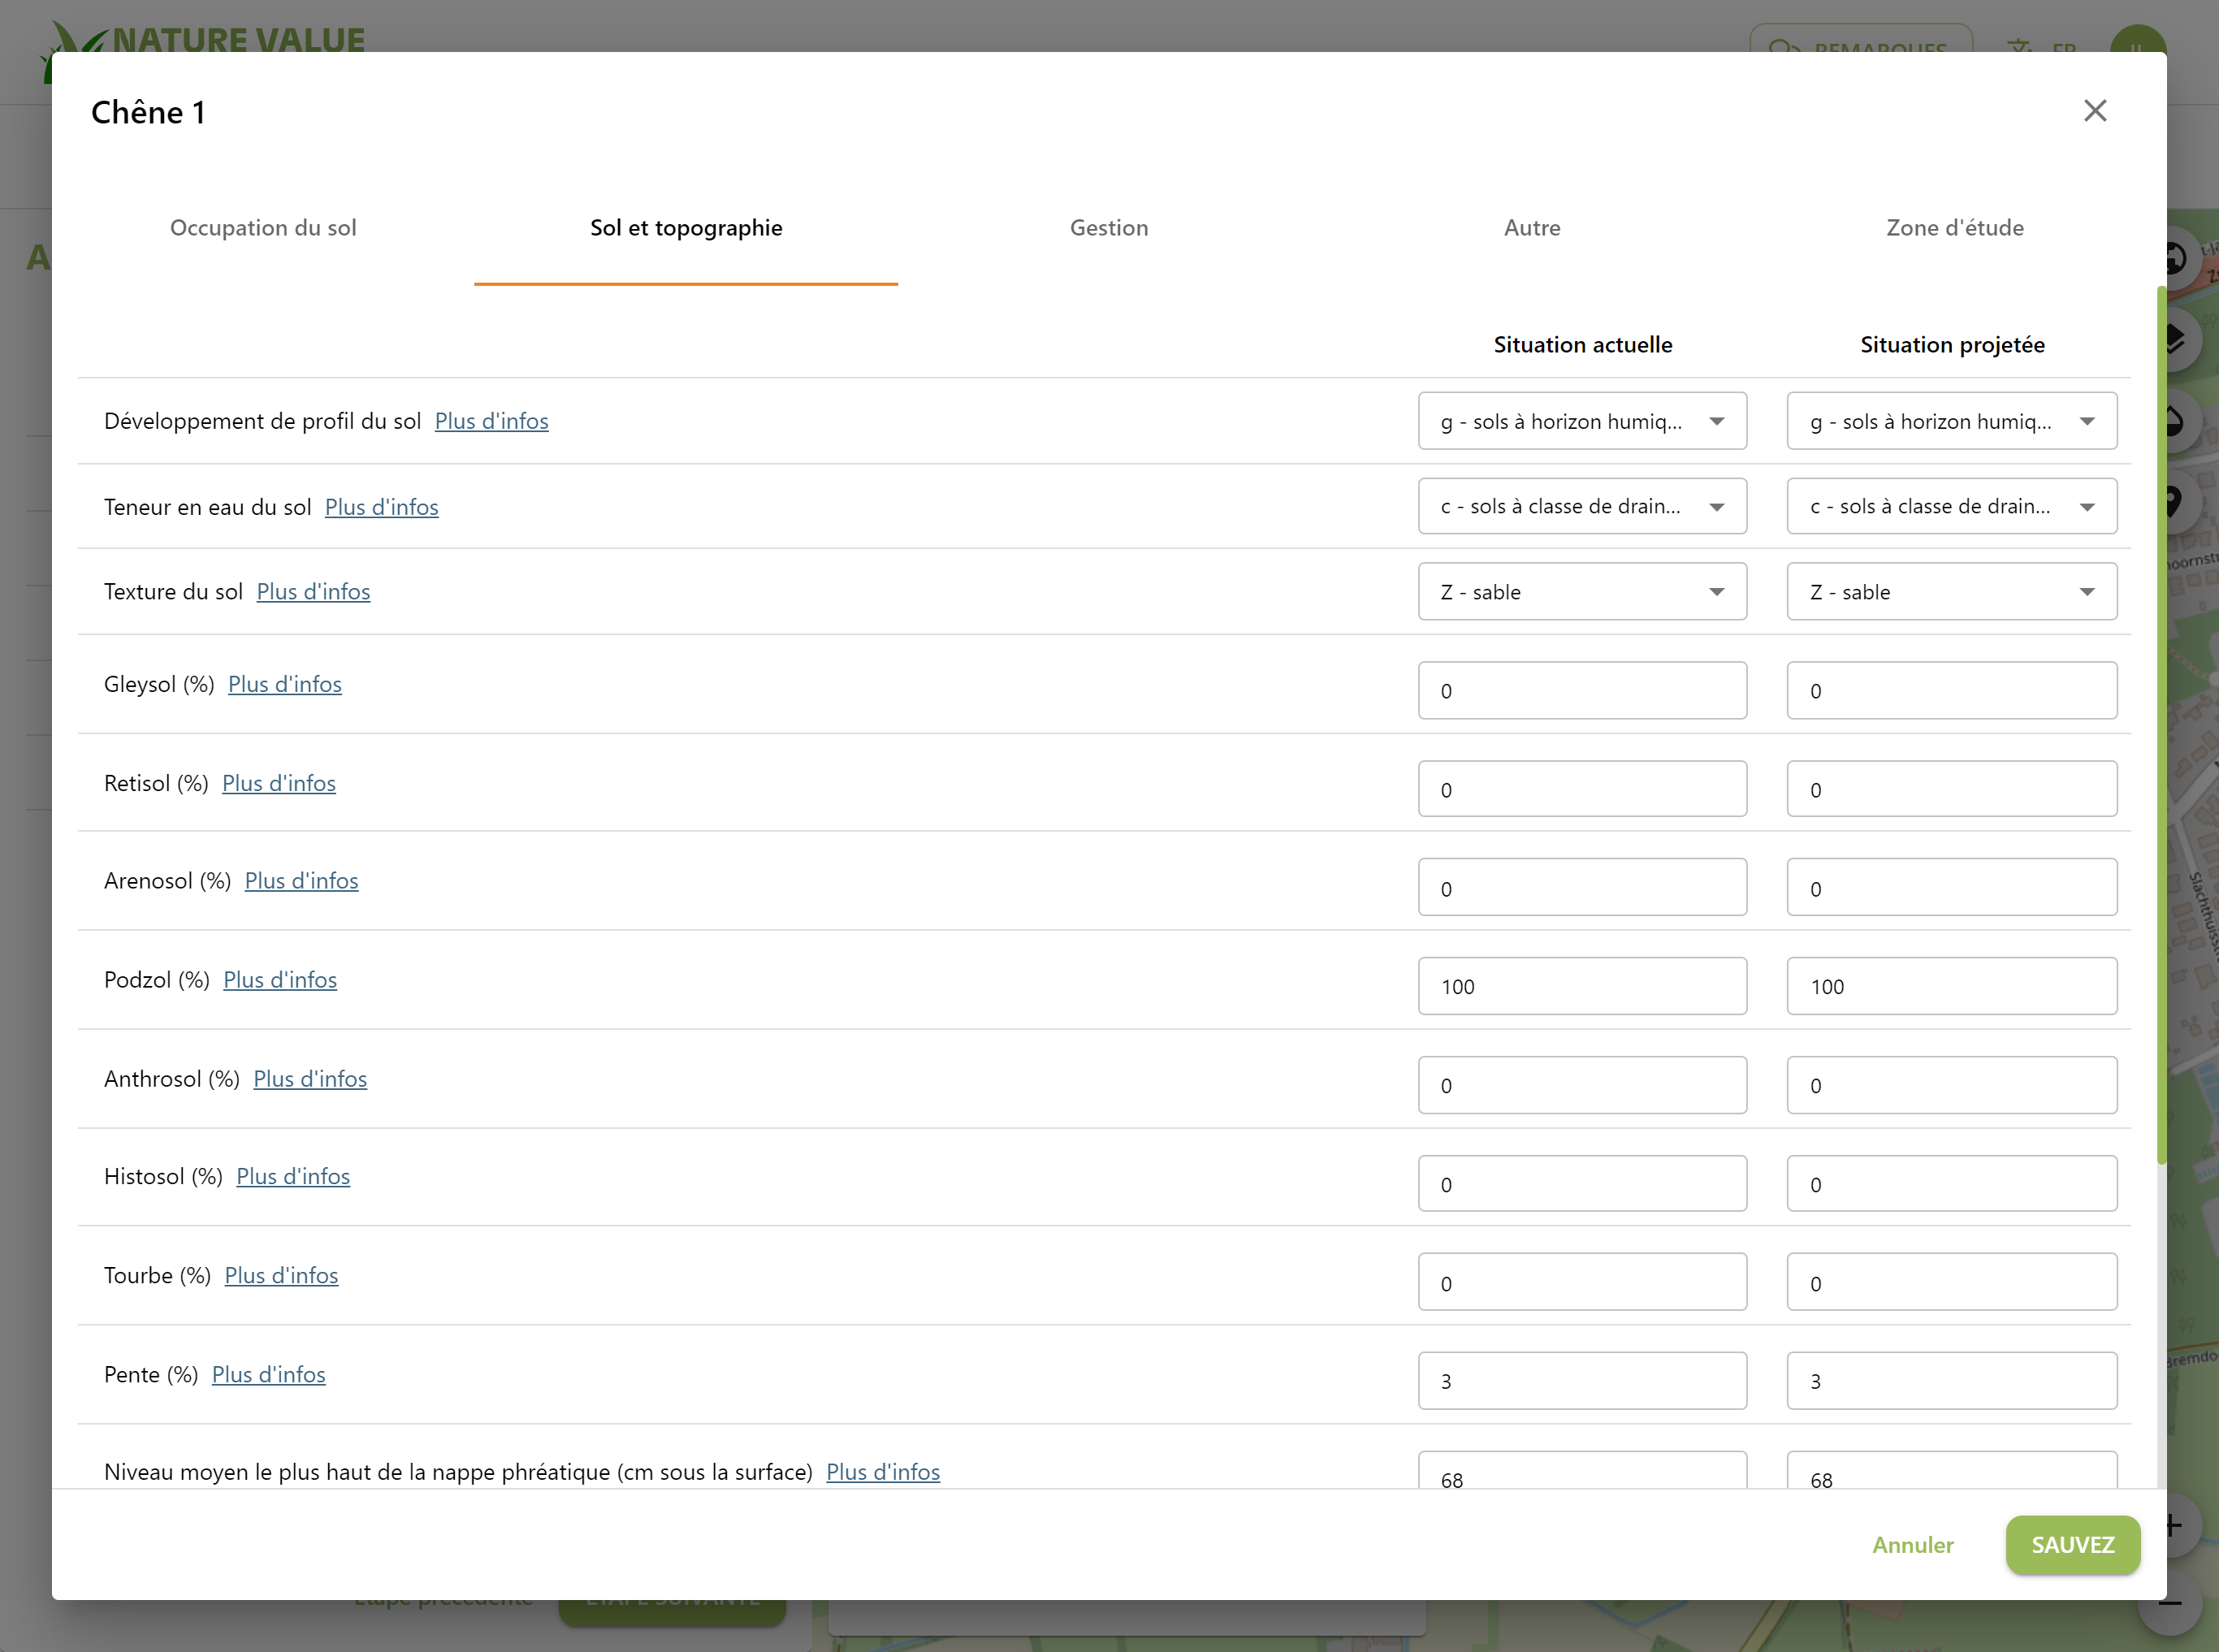
Task: Click current Gleysol percentage field
Action: (1582, 691)
